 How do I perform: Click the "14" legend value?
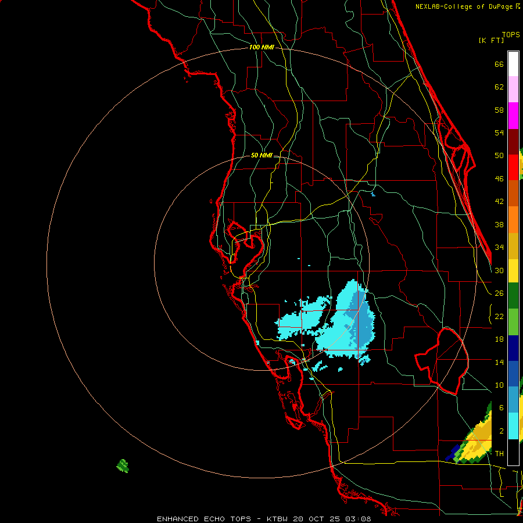499,362
